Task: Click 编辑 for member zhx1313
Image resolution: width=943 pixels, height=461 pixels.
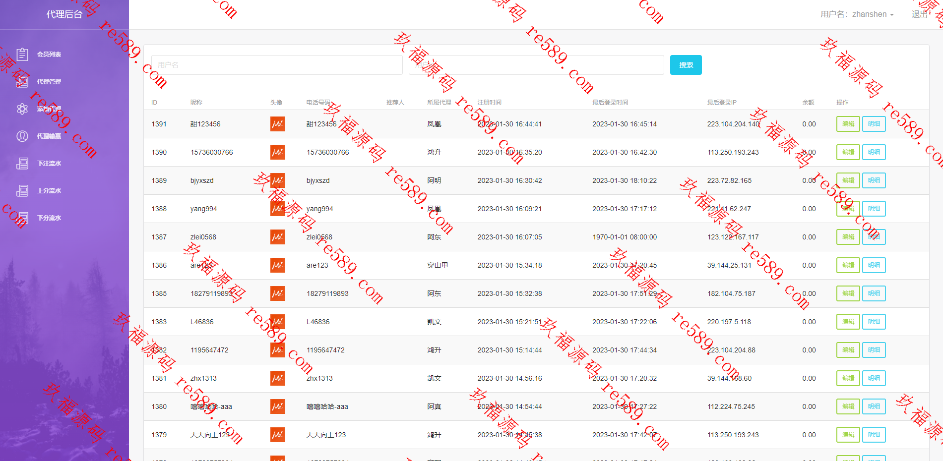Action: (x=848, y=378)
